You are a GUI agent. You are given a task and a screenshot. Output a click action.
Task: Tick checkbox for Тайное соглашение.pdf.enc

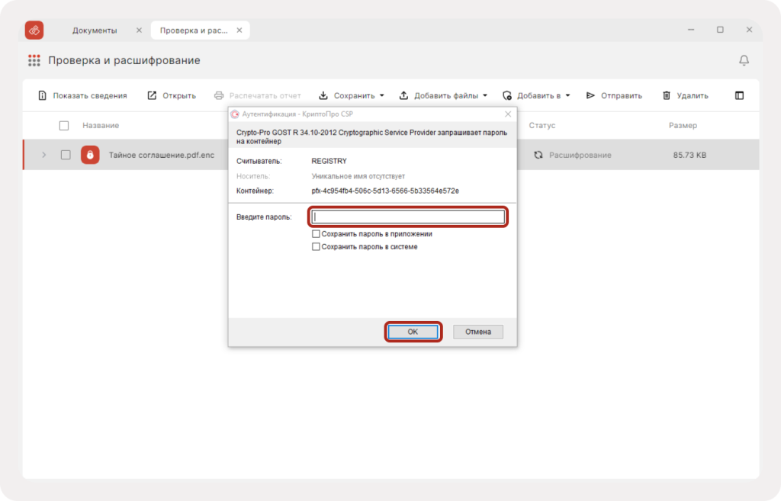[66, 155]
